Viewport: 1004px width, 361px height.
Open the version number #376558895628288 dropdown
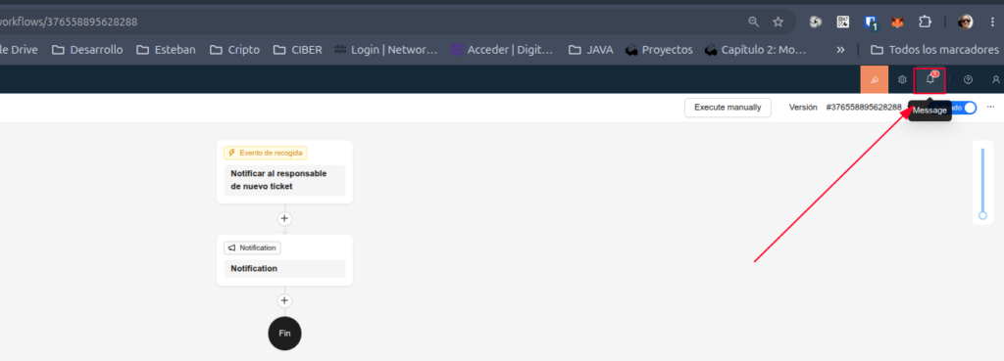[863, 108]
